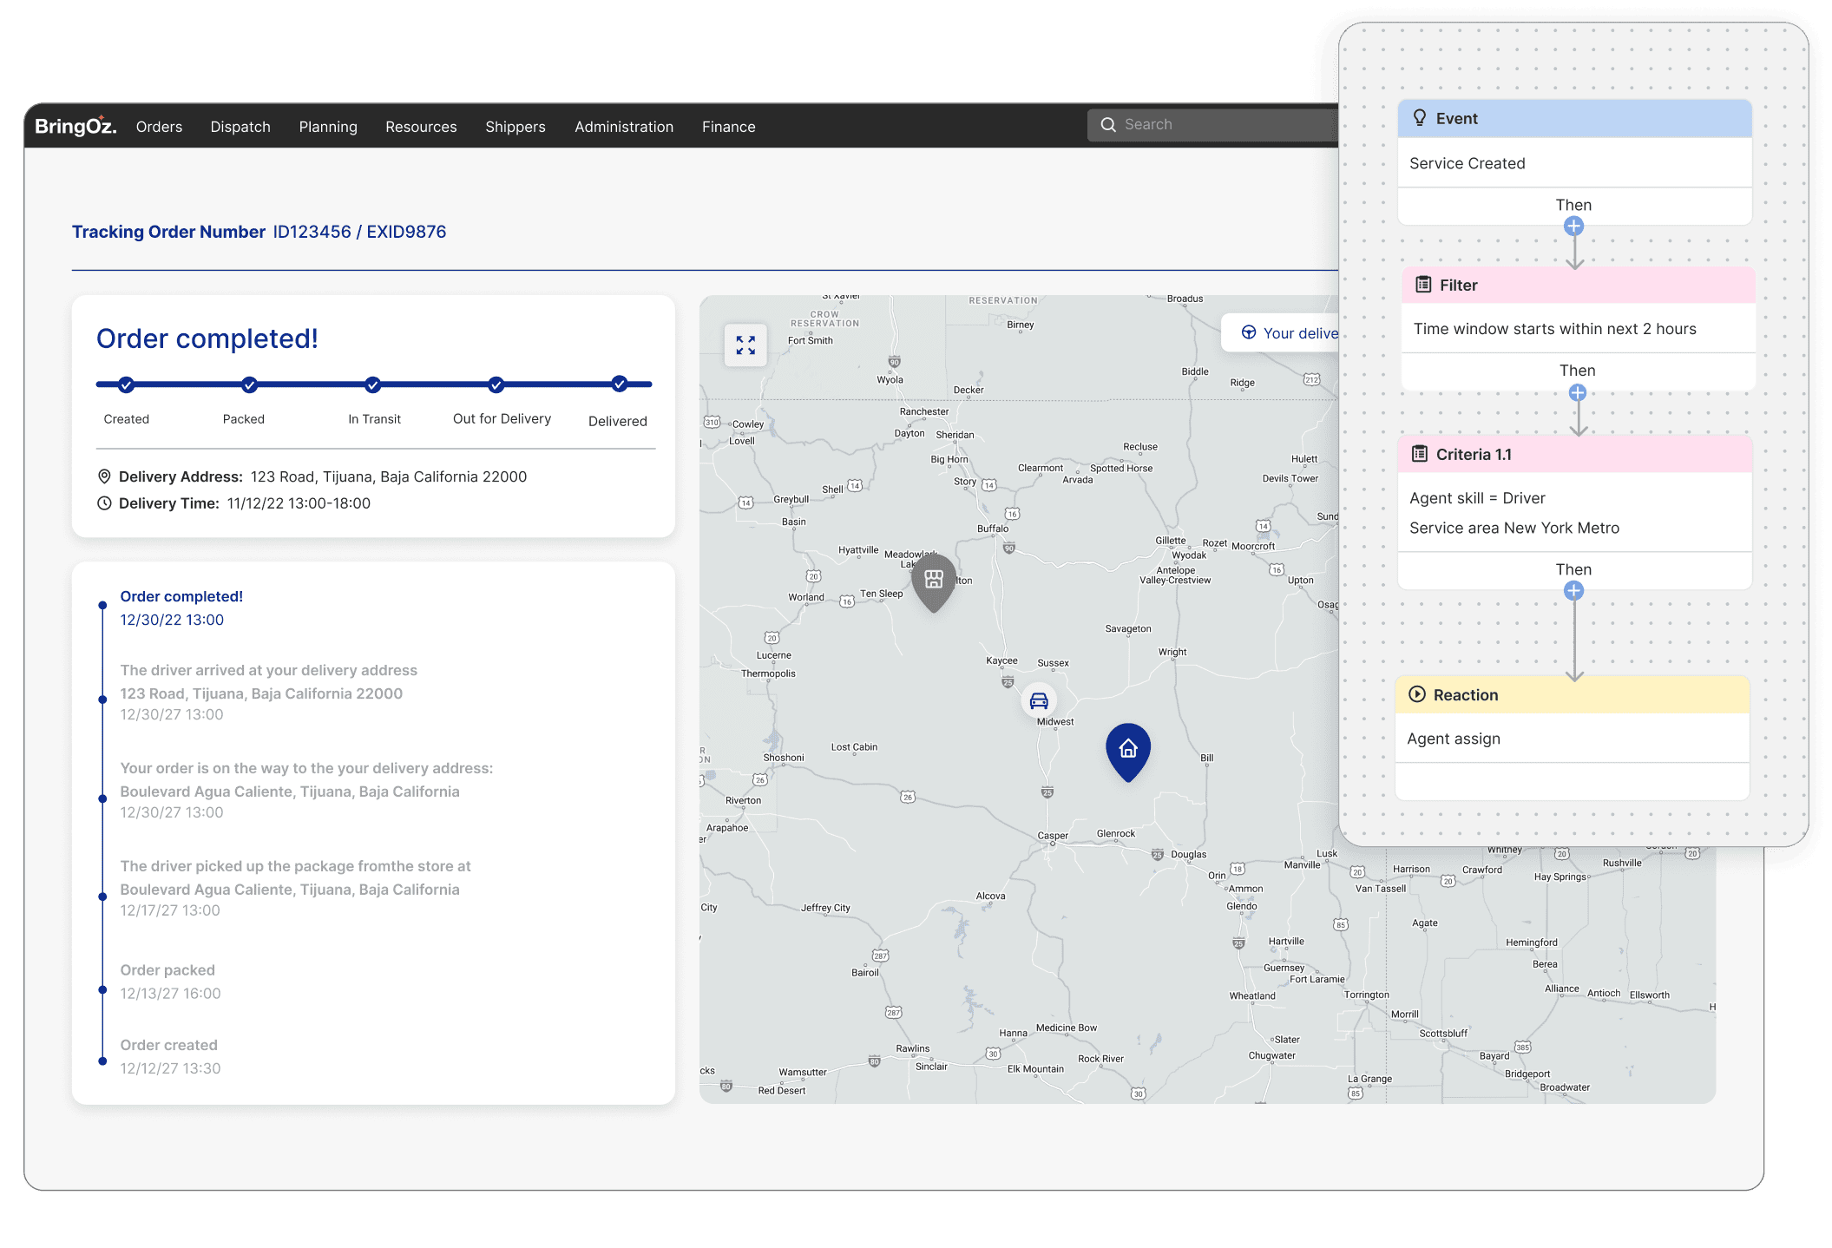
Task: Click the Your delivery button on map
Action: 1280,332
